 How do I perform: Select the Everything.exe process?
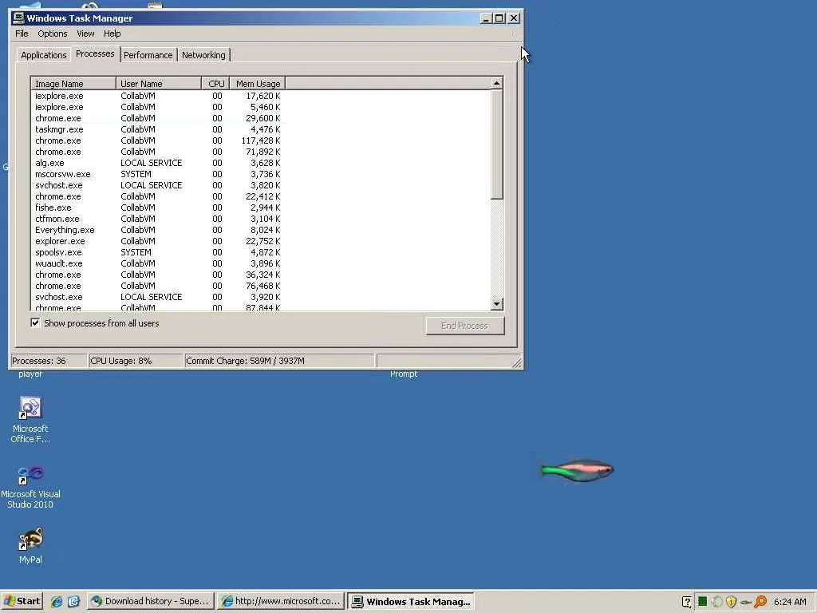157,230
